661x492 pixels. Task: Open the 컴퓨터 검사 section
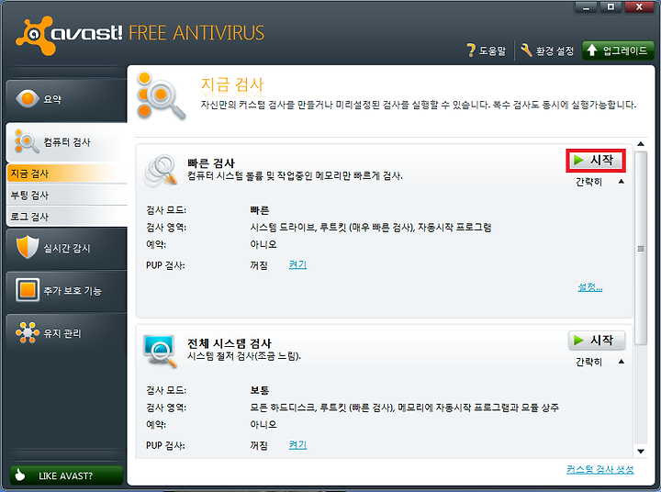[x=67, y=142]
